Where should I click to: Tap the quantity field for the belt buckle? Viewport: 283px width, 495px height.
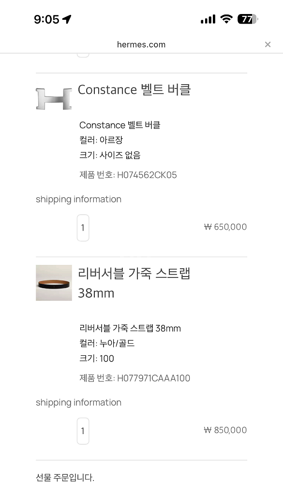pos(83,227)
